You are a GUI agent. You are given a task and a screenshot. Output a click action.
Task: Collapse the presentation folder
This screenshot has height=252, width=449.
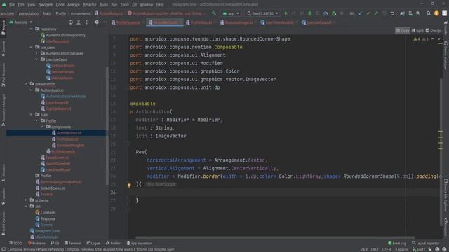point(26,84)
